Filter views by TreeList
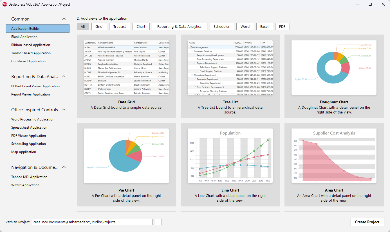390x232 pixels. pyautogui.click(x=120, y=26)
